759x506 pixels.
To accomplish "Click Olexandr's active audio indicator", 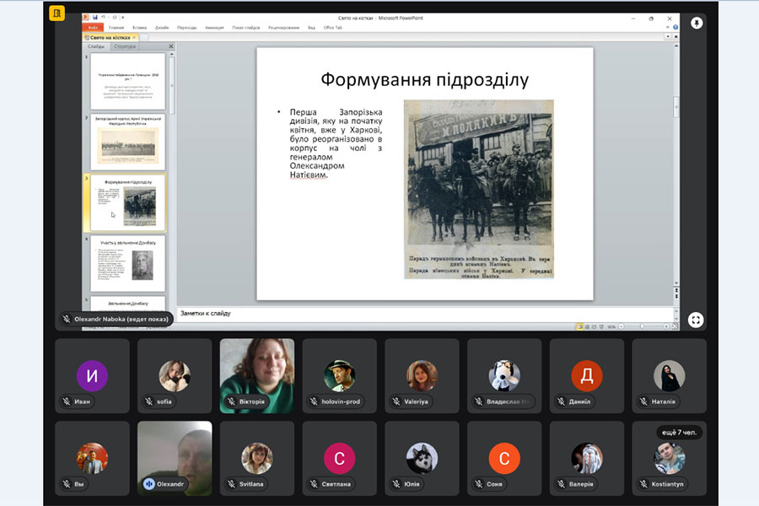I will [x=149, y=484].
